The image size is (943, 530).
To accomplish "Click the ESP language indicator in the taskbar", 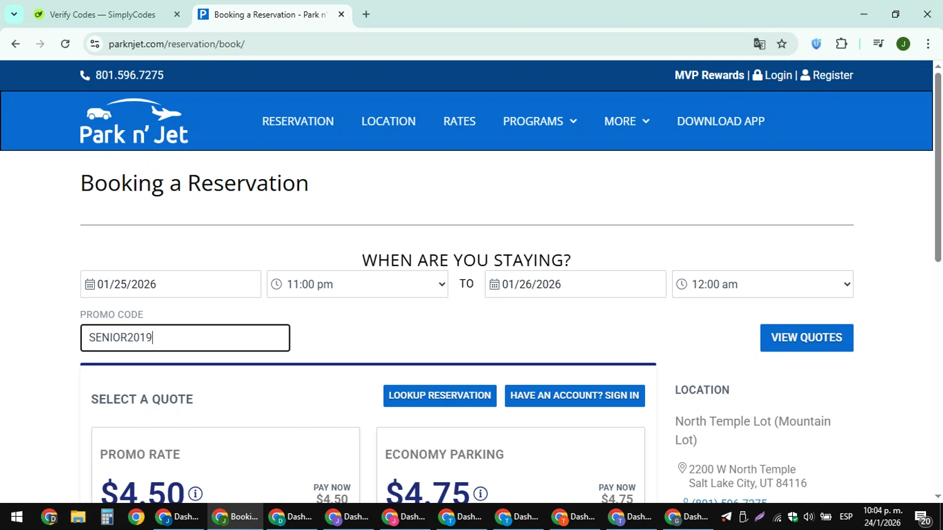I will tap(846, 517).
